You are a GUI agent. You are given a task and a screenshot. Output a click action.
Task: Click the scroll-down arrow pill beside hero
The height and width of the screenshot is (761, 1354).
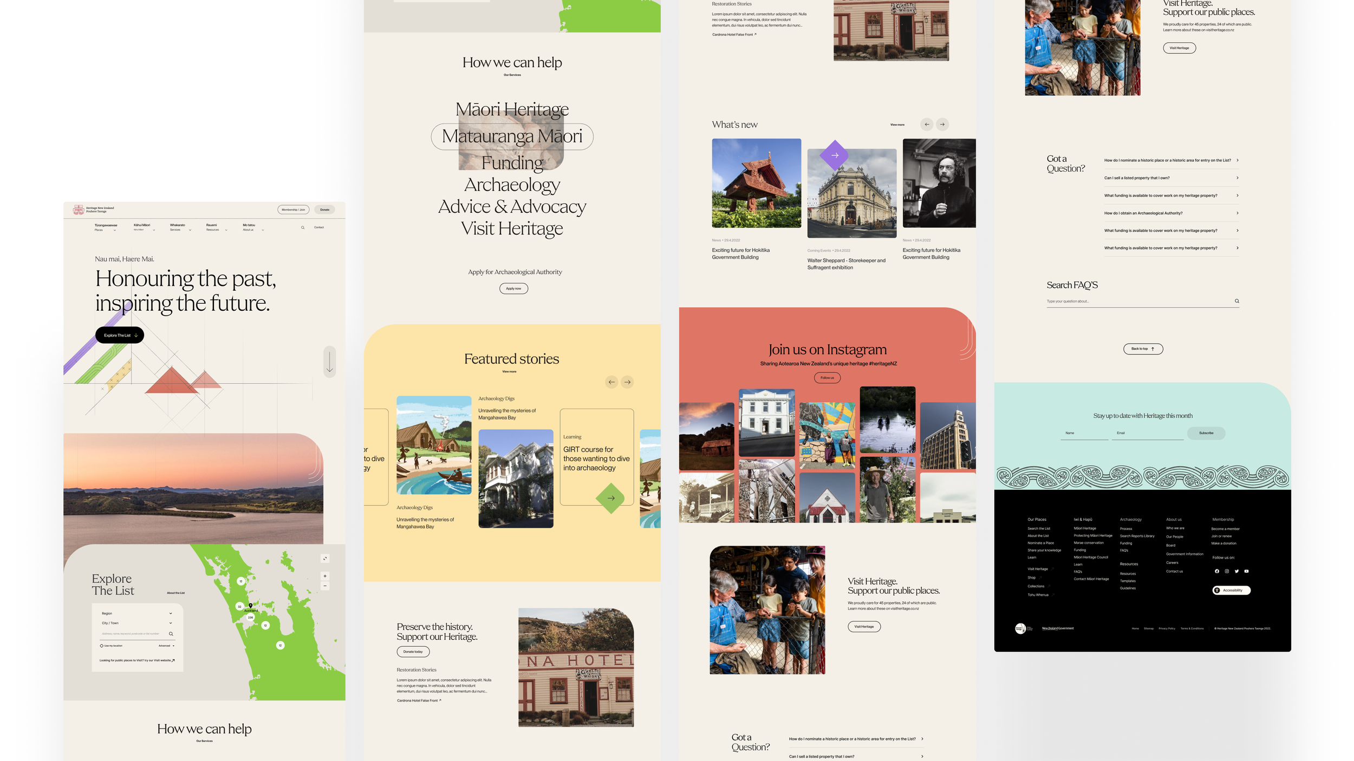(x=330, y=362)
